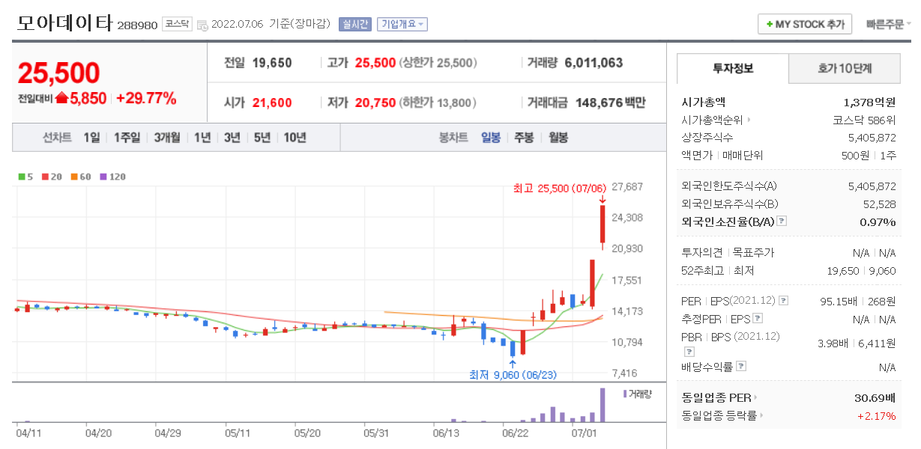
Task: Click the 모아데이타 stock name heading
Action: (64, 23)
